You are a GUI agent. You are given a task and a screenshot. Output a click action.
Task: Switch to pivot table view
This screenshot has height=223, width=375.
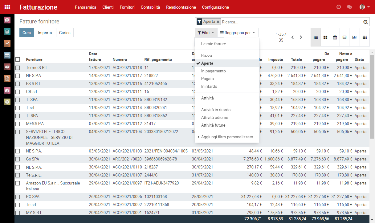click(344, 37)
